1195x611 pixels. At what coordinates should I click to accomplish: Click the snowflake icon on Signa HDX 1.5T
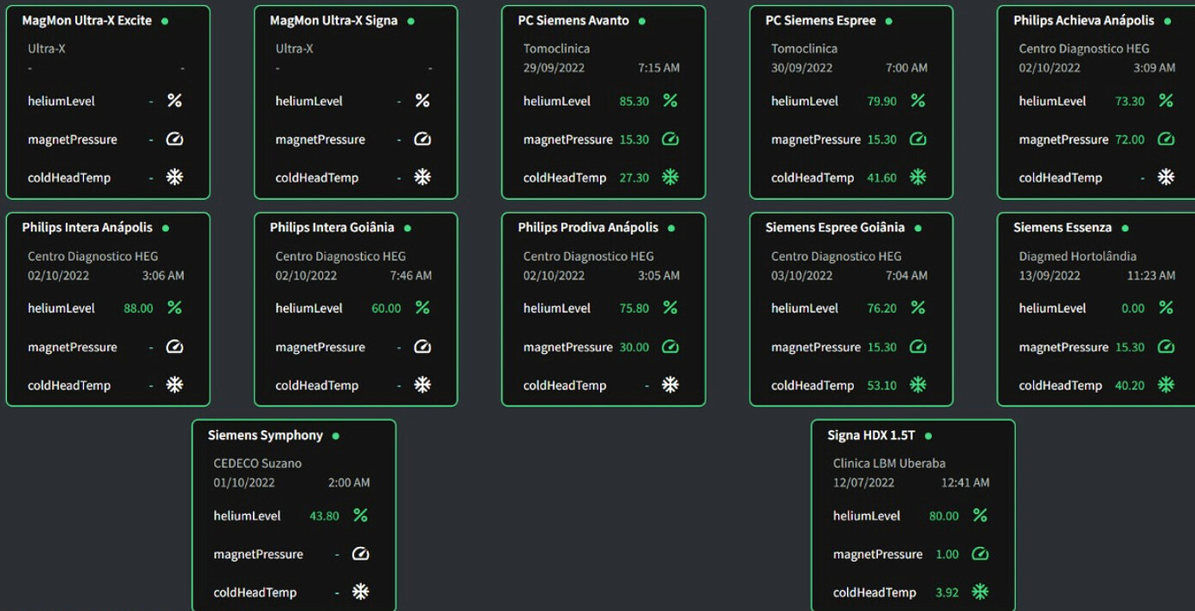click(980, 592)
